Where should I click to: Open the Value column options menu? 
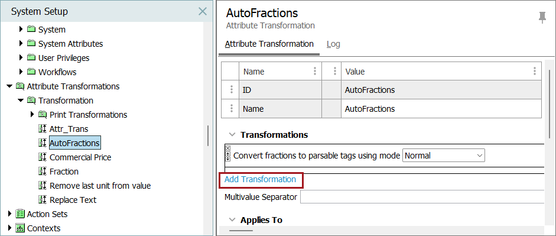pos(534,72)
